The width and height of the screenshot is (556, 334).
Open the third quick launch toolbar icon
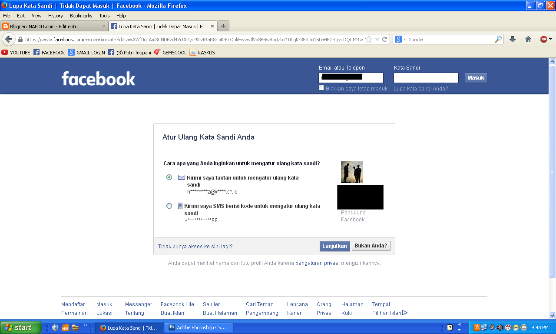(x=75, y=327)
